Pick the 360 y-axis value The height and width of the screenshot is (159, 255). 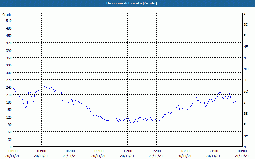coord(9,58)
